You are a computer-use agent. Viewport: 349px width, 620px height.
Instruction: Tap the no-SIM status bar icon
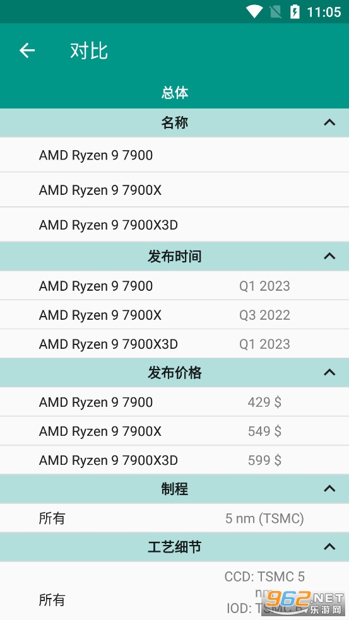pyautogui.click(x=276, y=12)
